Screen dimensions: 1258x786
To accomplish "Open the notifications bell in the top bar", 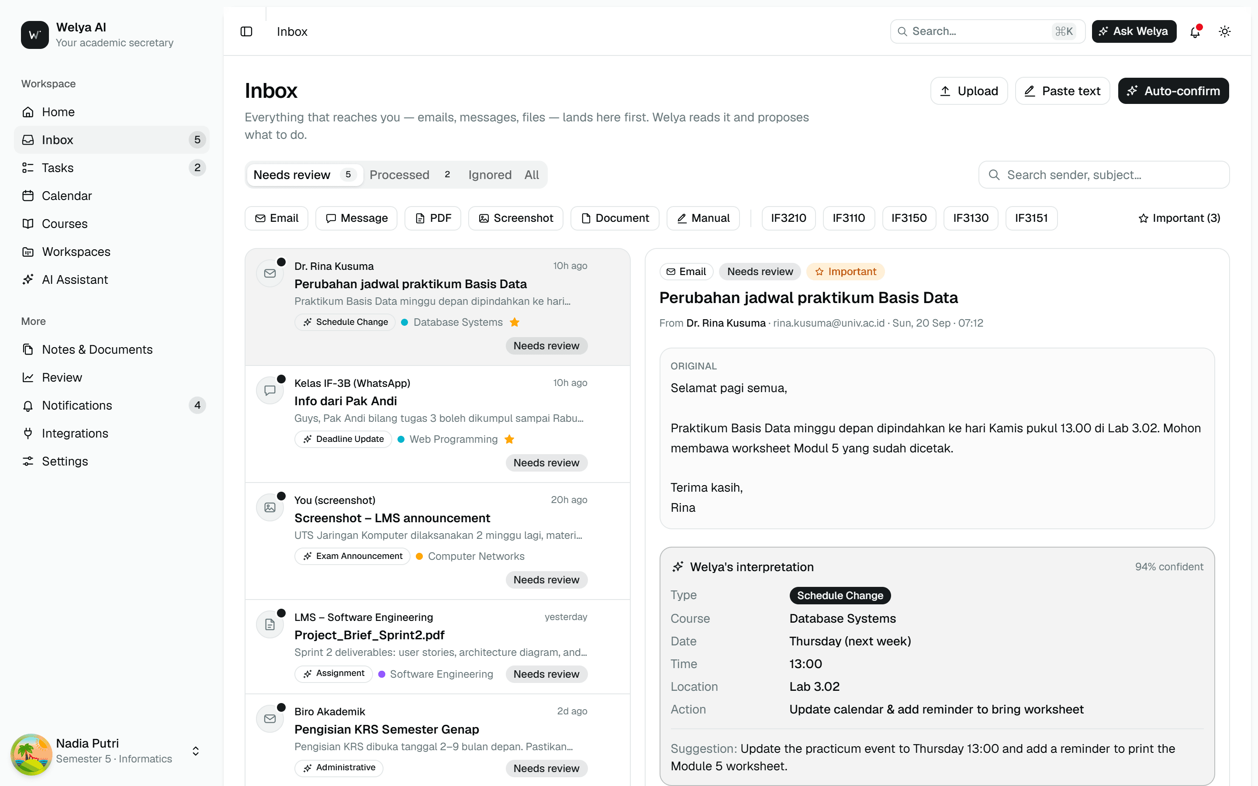I will (x=1195, y=32).
